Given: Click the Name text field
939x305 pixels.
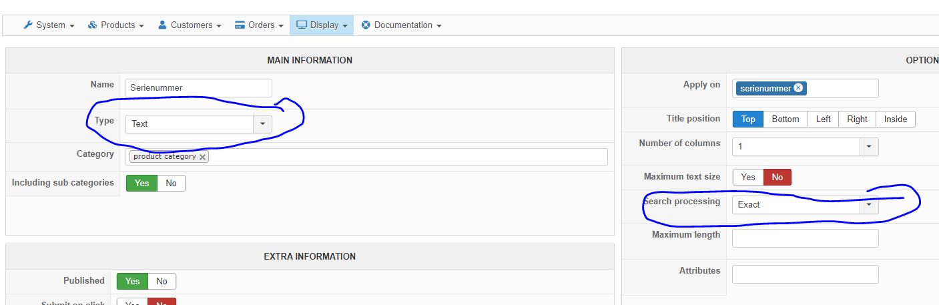Looking at the screenshot, I should tap(199, 87).
